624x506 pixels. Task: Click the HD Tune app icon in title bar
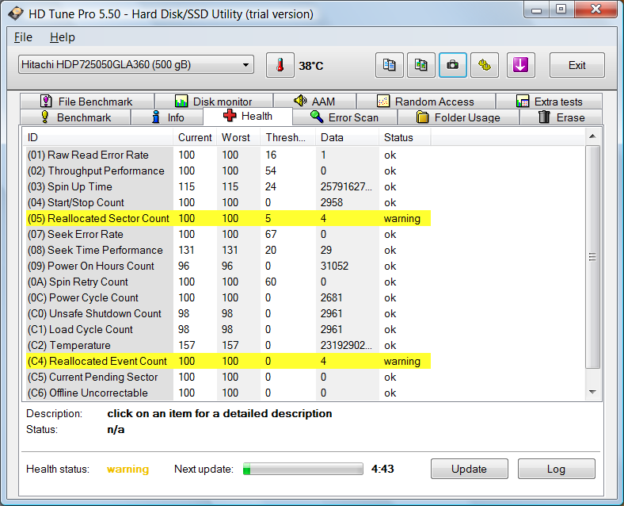[16, 14]
